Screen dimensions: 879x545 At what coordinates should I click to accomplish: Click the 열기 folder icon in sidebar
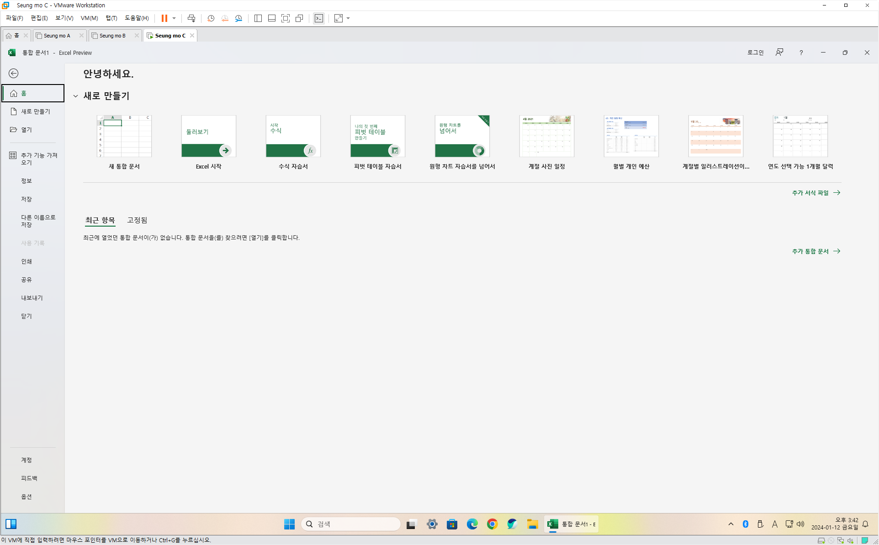pyautogui.click(x=14, y=130)
